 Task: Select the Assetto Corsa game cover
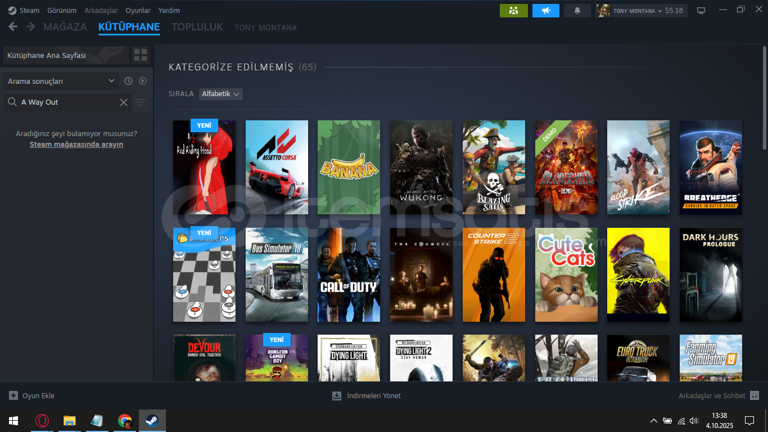(277, 167)
